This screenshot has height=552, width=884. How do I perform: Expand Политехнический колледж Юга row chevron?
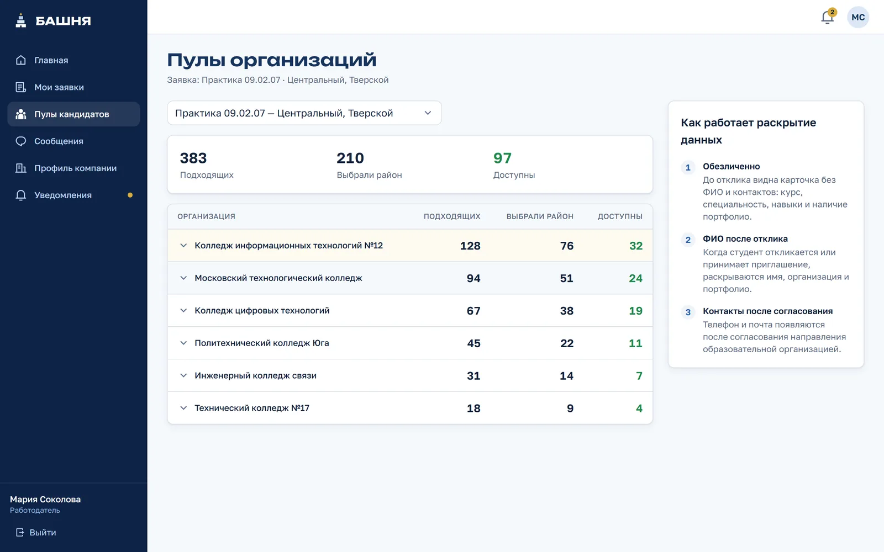(x=183, y=343)
